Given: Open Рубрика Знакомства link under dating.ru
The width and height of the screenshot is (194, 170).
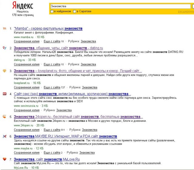Looking at the screenshot, I should [x=88, y=64].
